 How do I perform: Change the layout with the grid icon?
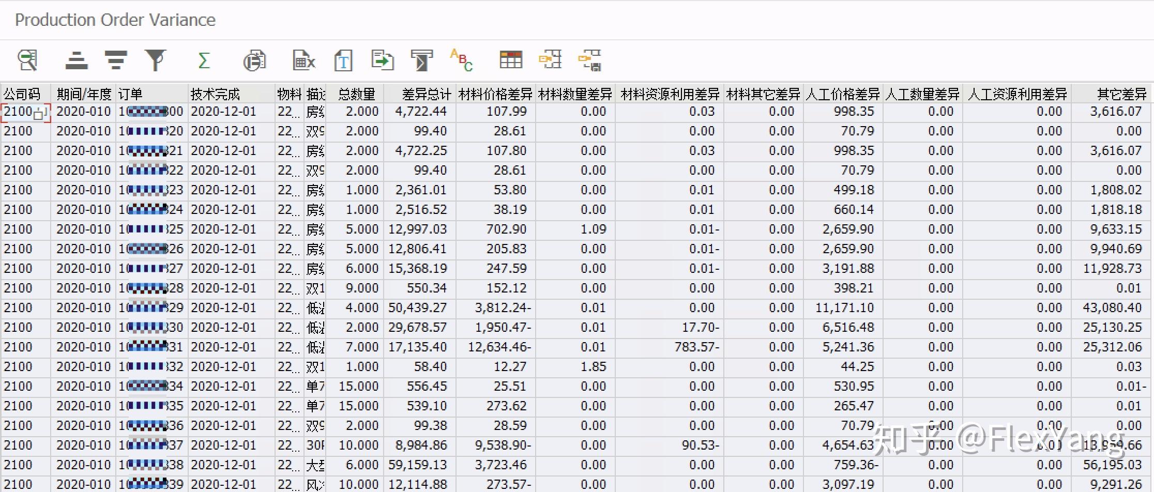coord(511,60)
